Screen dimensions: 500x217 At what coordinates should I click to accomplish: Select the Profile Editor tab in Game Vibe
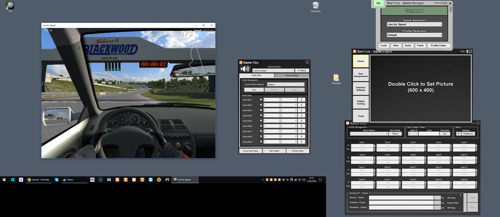click(x=257, y=76)
